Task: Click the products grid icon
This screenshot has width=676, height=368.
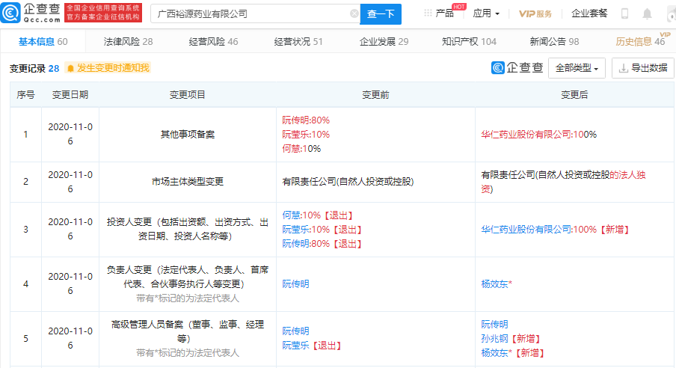Action: point(428,13)
